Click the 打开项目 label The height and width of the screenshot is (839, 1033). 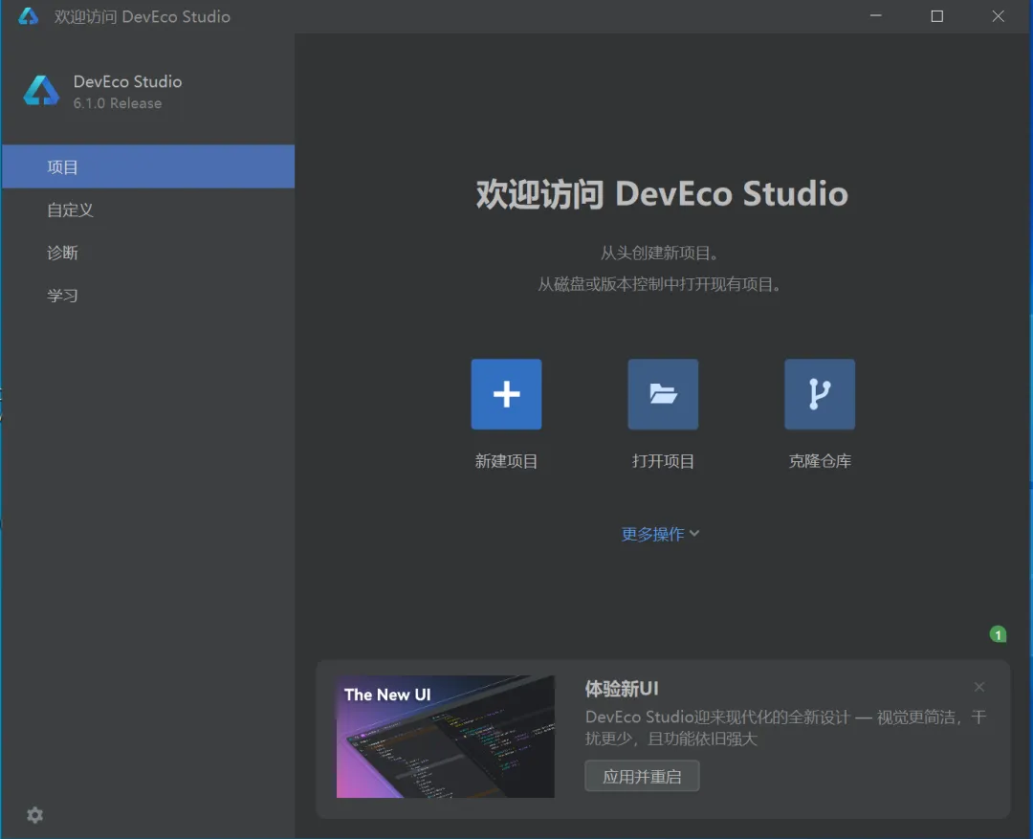[663, 461]
